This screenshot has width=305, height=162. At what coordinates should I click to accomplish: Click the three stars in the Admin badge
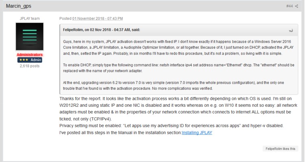[x=24, y=60]
